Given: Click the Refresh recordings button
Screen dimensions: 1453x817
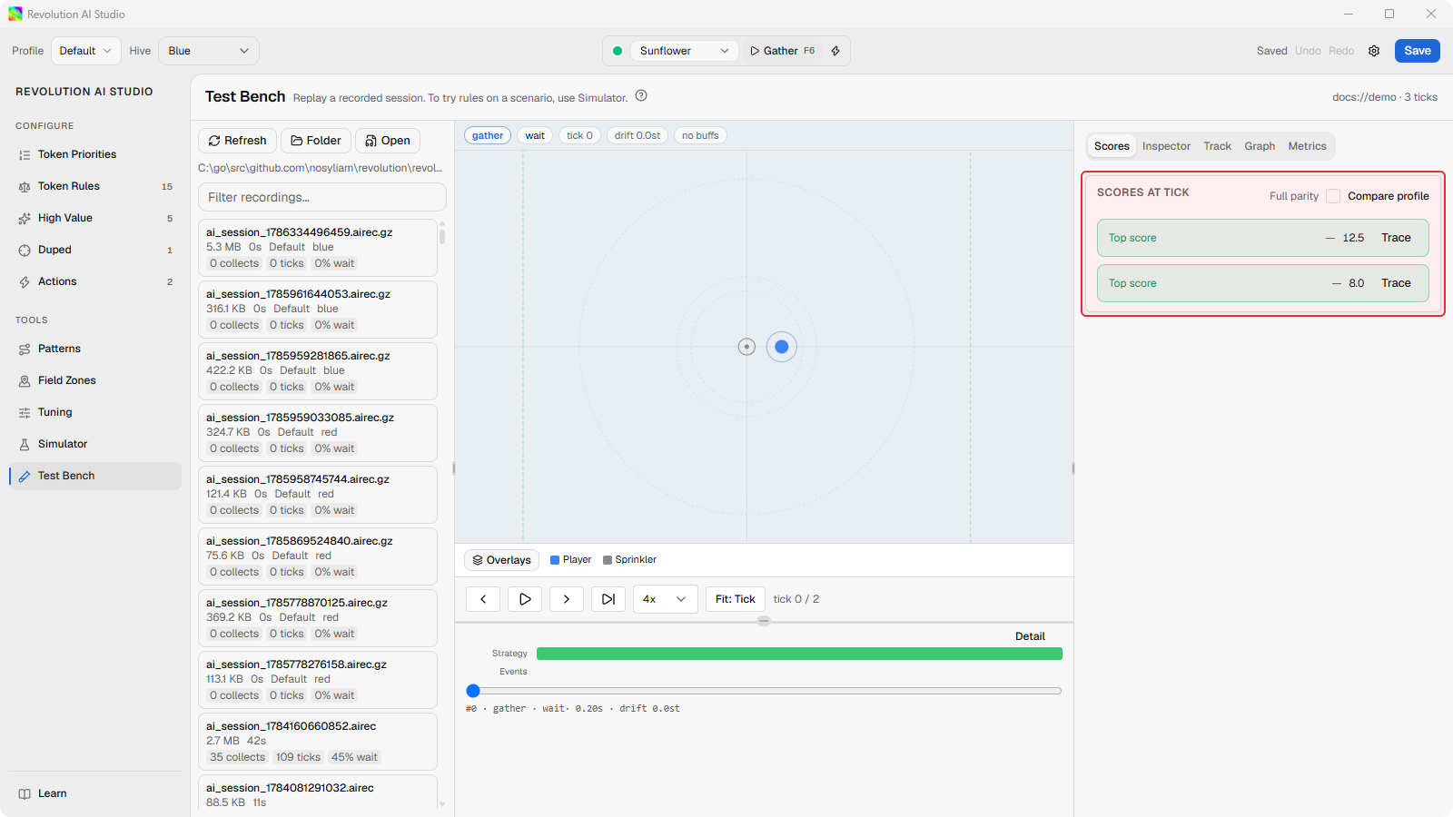Looking at the screenshot, I should [x=237, y=141].
